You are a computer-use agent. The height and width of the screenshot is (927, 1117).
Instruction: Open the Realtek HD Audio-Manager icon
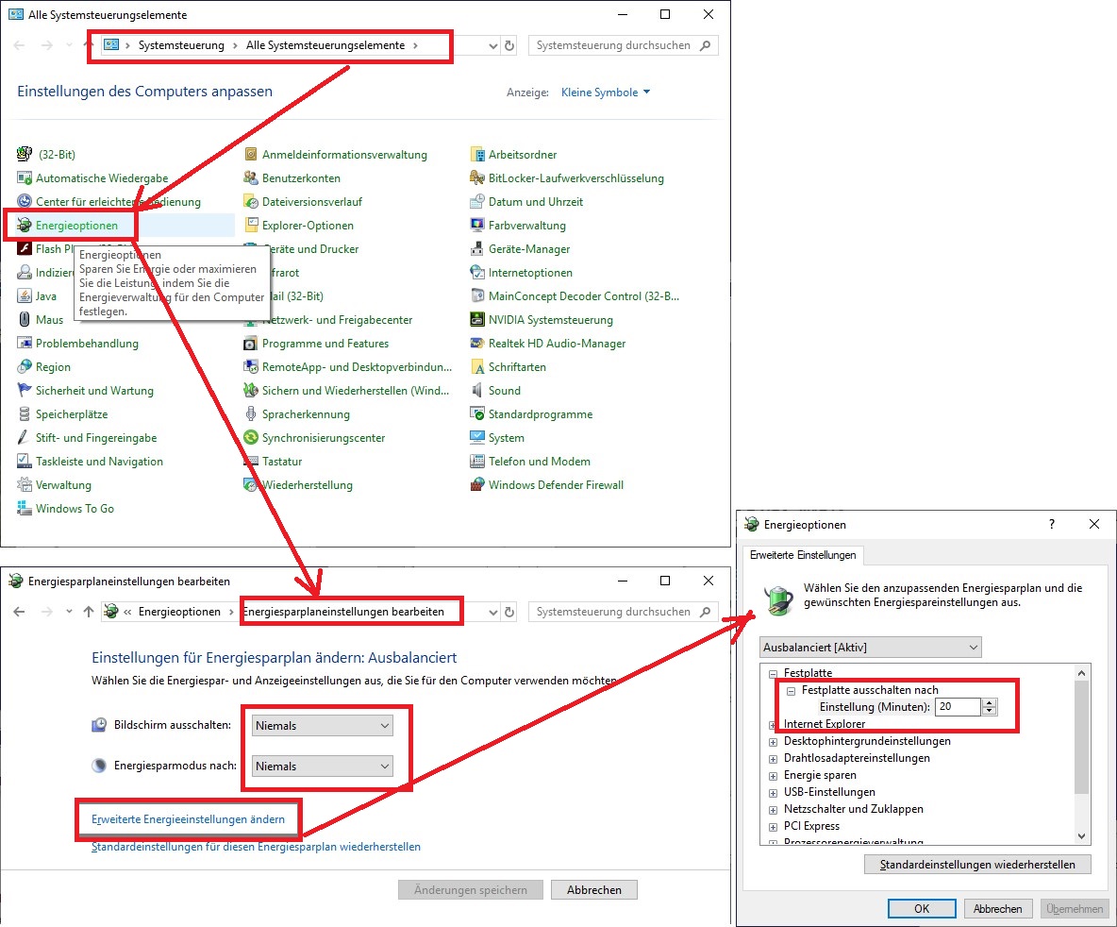477,343
